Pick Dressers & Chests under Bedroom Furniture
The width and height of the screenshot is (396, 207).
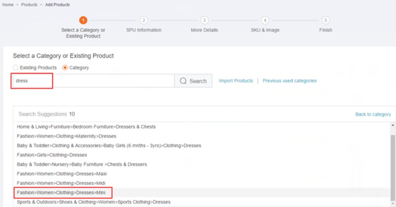click(x=86, y=127)
